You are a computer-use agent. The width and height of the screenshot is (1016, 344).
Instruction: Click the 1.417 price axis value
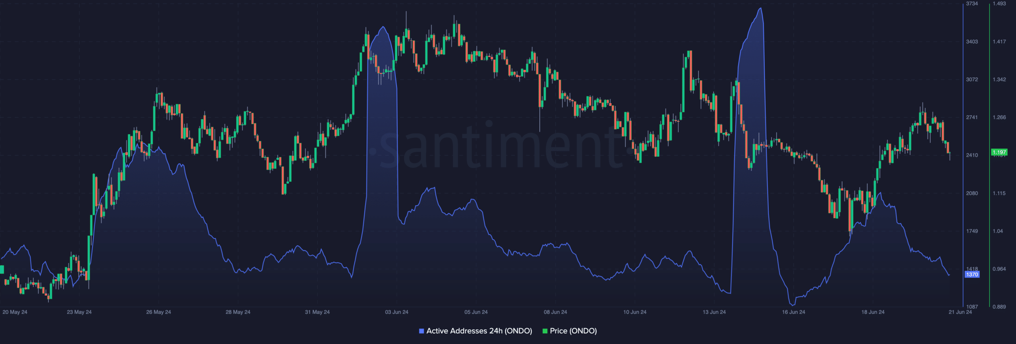click(x=999, y=42)
